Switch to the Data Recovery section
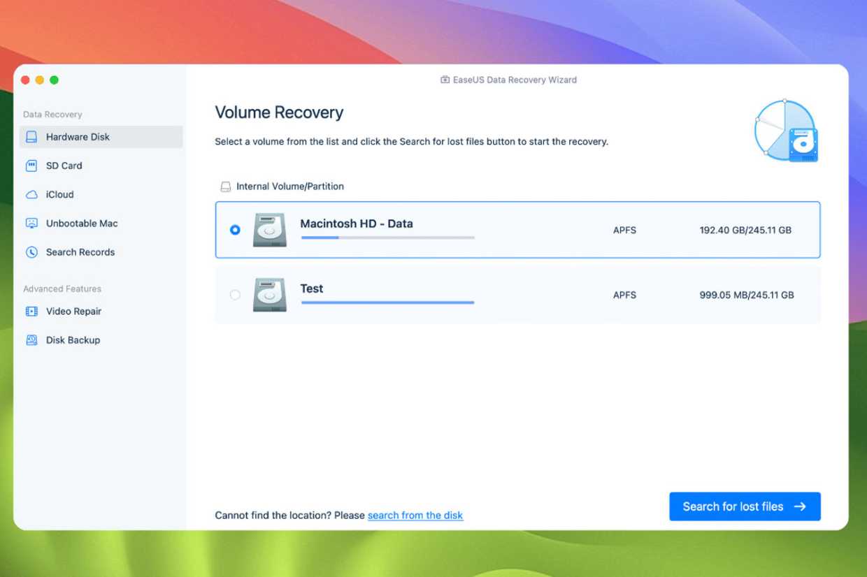 pyautogui.click(x=52, y=114)
